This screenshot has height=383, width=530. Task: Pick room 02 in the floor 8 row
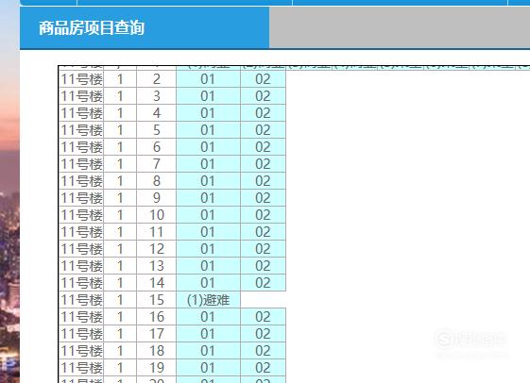coord(263,181)
